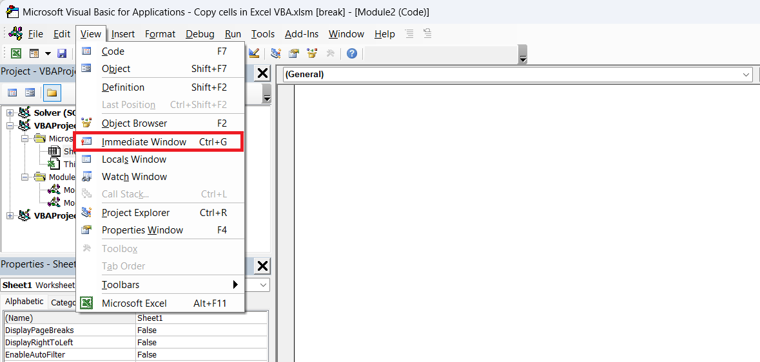Open the Edit menu

pos(61,34)
